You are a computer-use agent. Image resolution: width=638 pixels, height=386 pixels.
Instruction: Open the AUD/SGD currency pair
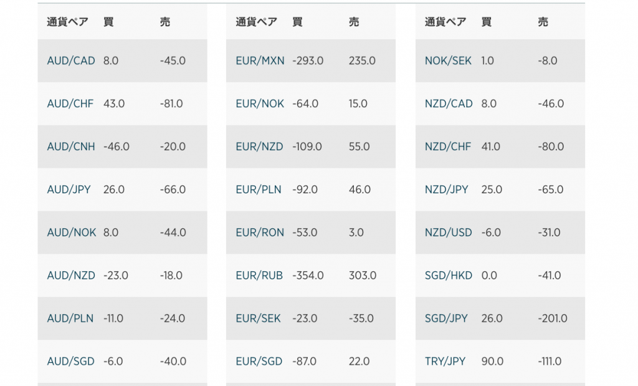pyautogui.click(x=71, y=362)
